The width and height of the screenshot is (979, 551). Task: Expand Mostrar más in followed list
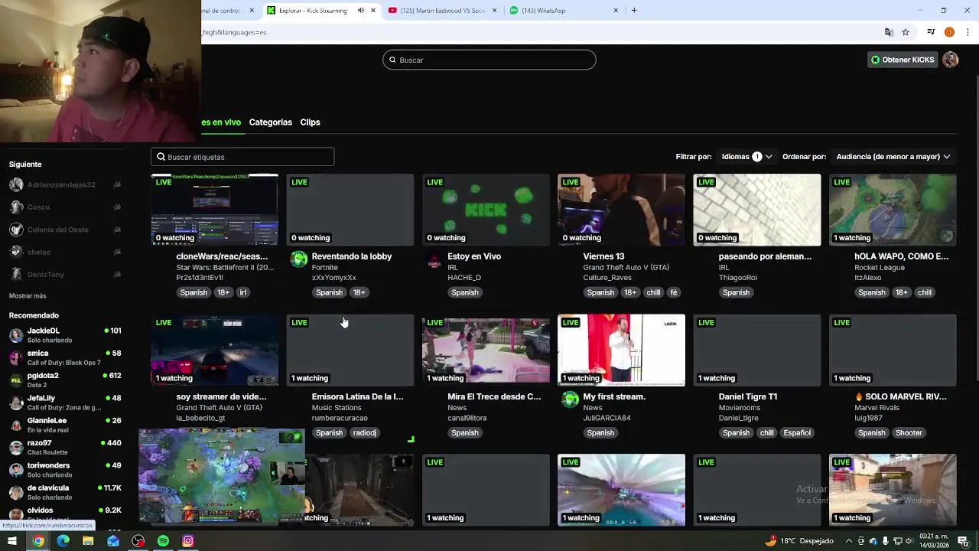pyautogui.click(x=28, y=295)
